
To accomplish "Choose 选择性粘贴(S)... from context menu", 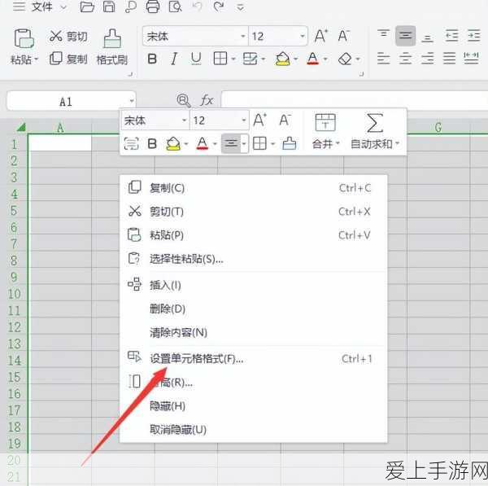I will [x=253, y=259].
